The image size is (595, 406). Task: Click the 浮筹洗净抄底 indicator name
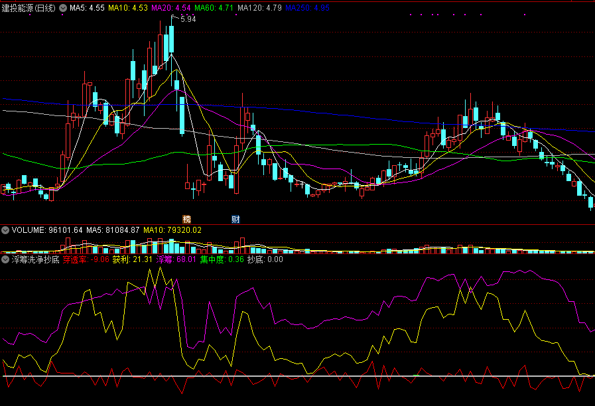[35, 259]
